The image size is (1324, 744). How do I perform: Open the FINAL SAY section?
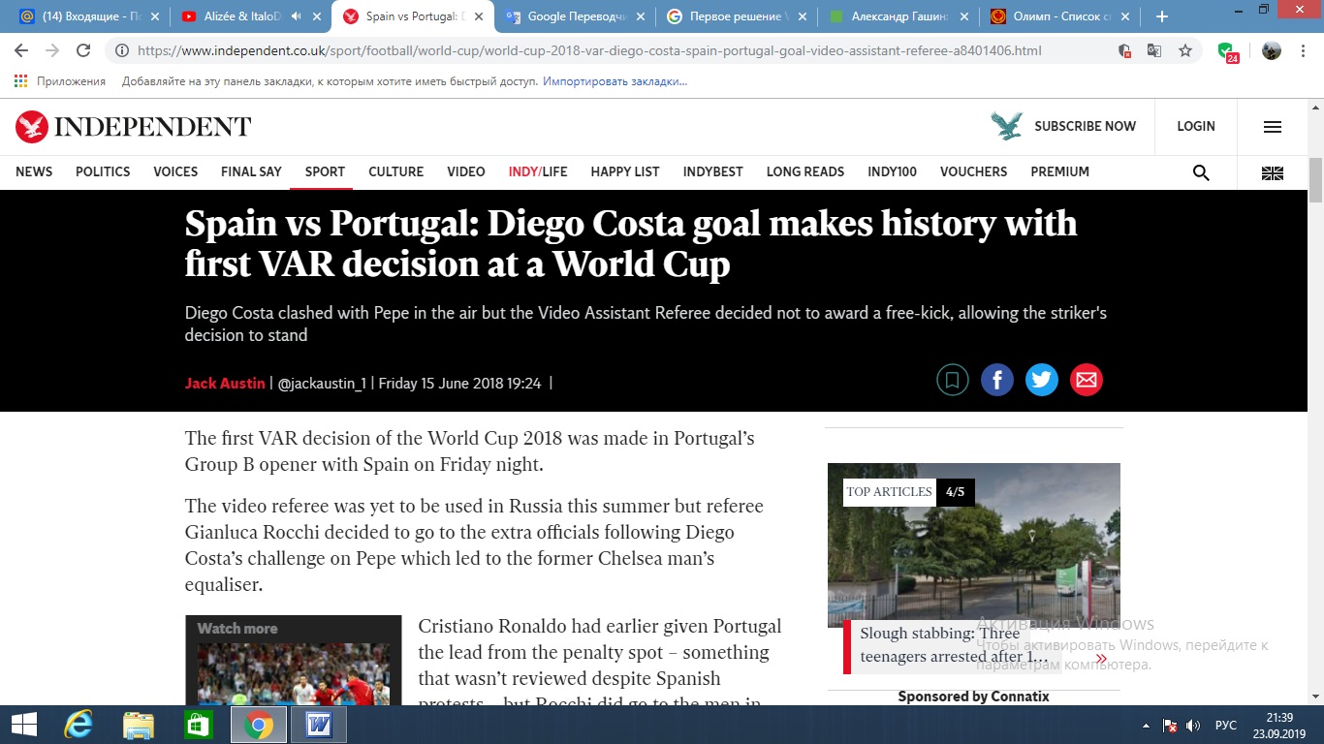click(x=251, y=171)
